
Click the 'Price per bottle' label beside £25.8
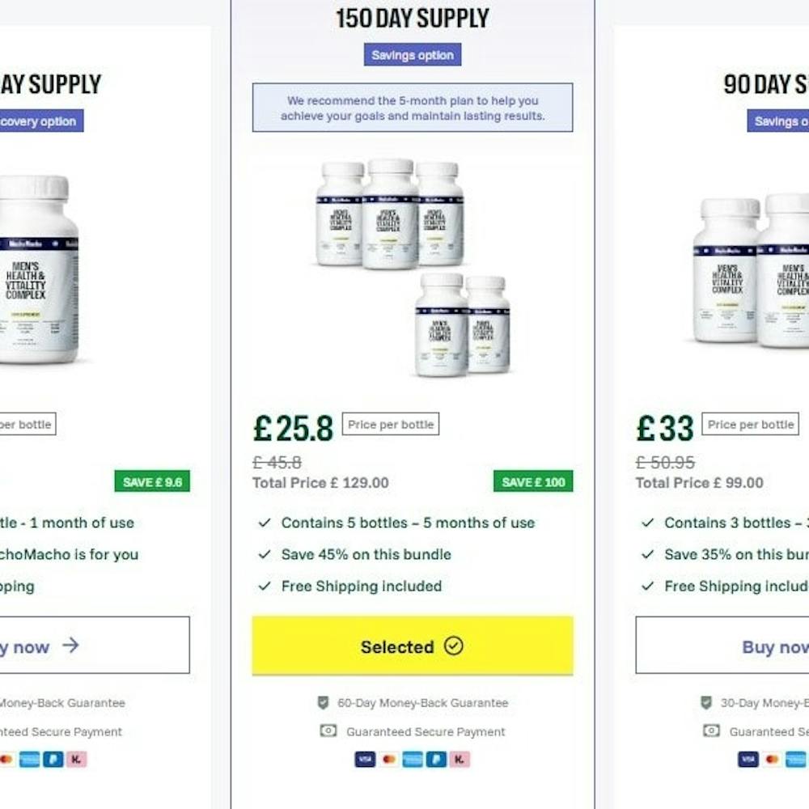(391, 425)
